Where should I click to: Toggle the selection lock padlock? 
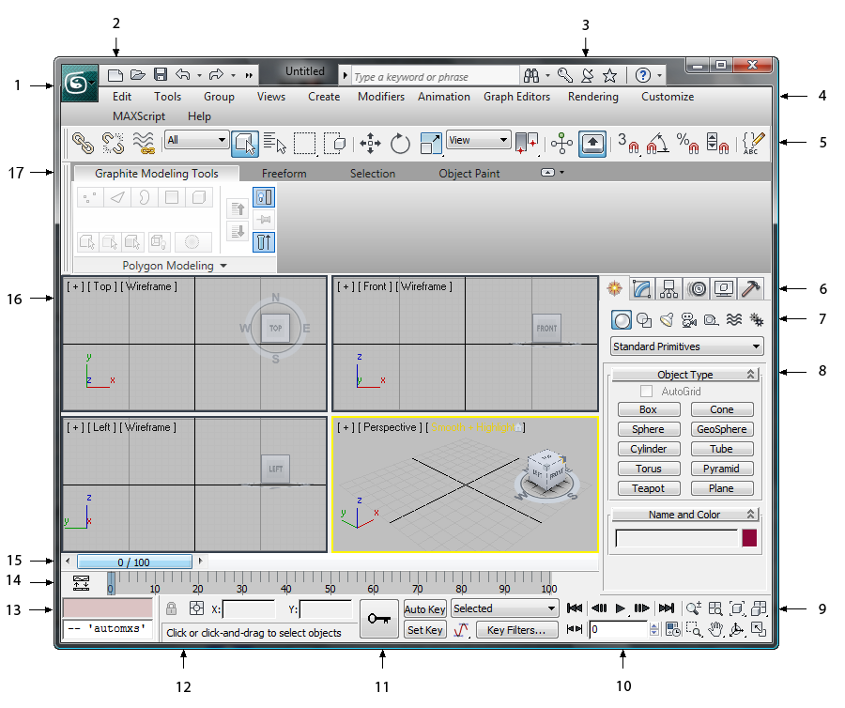[x=171, y=608]
